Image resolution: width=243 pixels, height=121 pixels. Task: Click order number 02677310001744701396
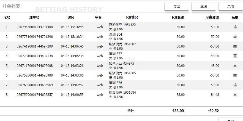point(35,37)
